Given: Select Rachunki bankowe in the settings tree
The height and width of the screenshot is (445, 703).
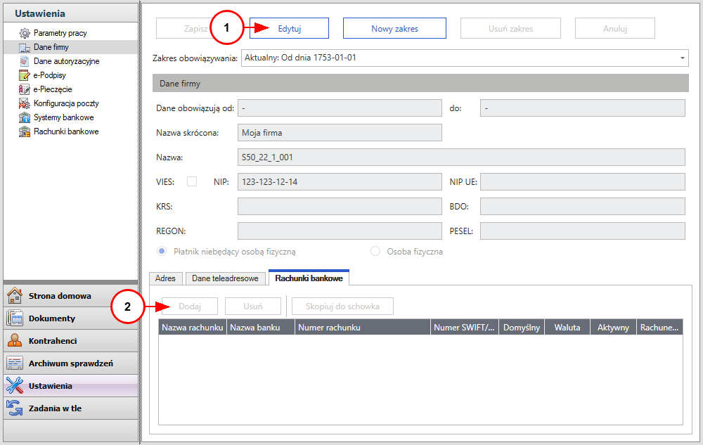Looking at the screenshot, I should pyautogui.click(x=66, y=131).
